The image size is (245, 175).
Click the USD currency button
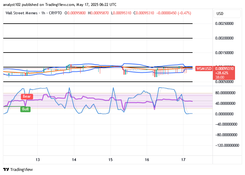point(227,14)
